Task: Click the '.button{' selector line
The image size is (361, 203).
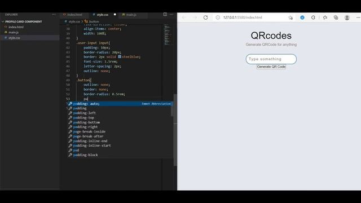Action: 84,80
